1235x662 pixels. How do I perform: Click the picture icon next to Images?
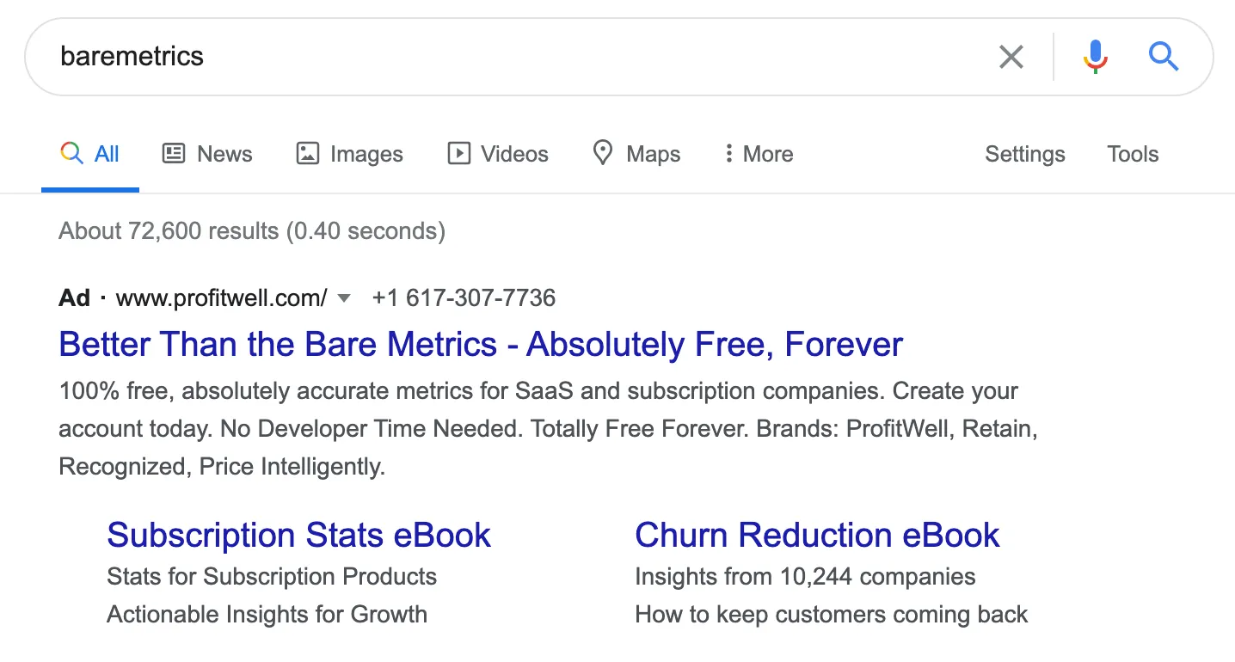pos(307,153)
